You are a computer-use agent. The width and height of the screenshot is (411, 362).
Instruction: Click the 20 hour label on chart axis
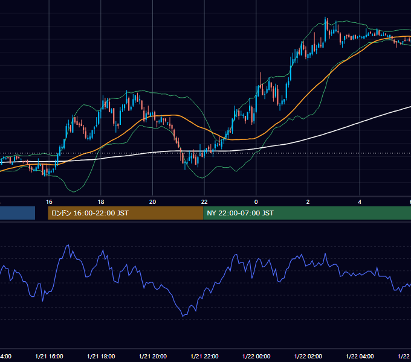152,202
